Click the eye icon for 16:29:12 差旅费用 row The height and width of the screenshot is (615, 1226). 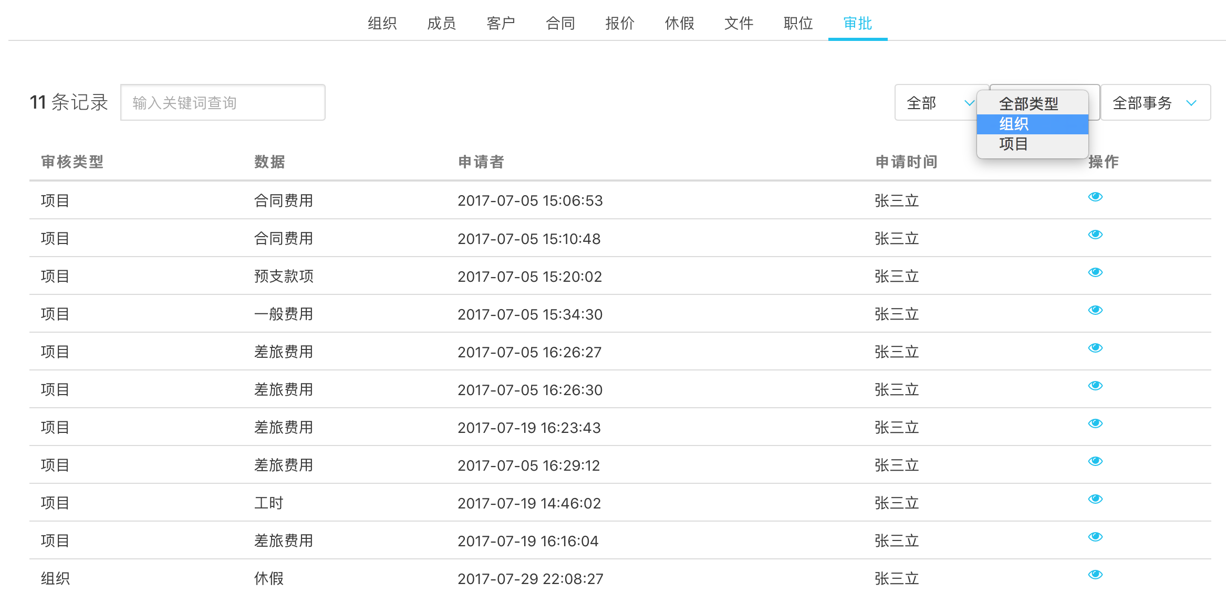pyautogui.click(x=1095, y=461)
